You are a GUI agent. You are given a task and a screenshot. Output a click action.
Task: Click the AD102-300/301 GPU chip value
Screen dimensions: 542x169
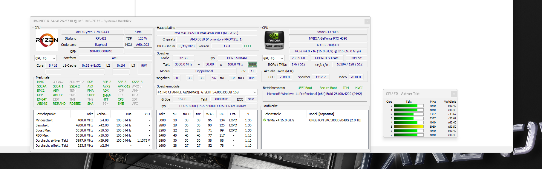tap(328, 45)
